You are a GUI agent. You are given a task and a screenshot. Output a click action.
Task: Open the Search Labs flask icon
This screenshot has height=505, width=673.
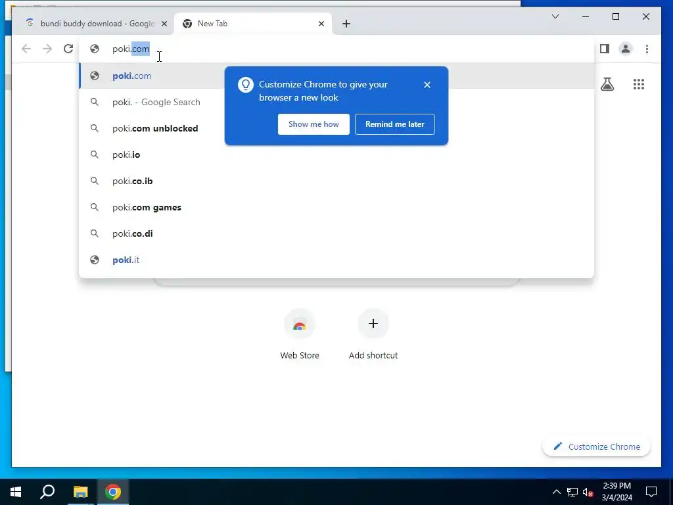[x=607, y=84]
